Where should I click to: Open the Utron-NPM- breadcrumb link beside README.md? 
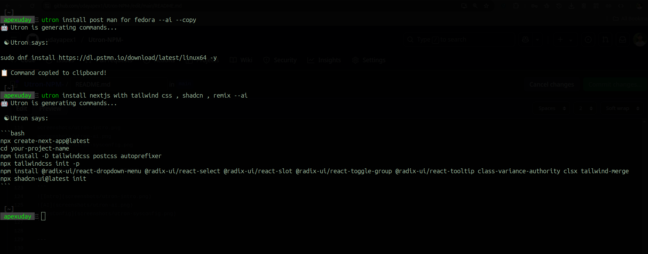44,84
